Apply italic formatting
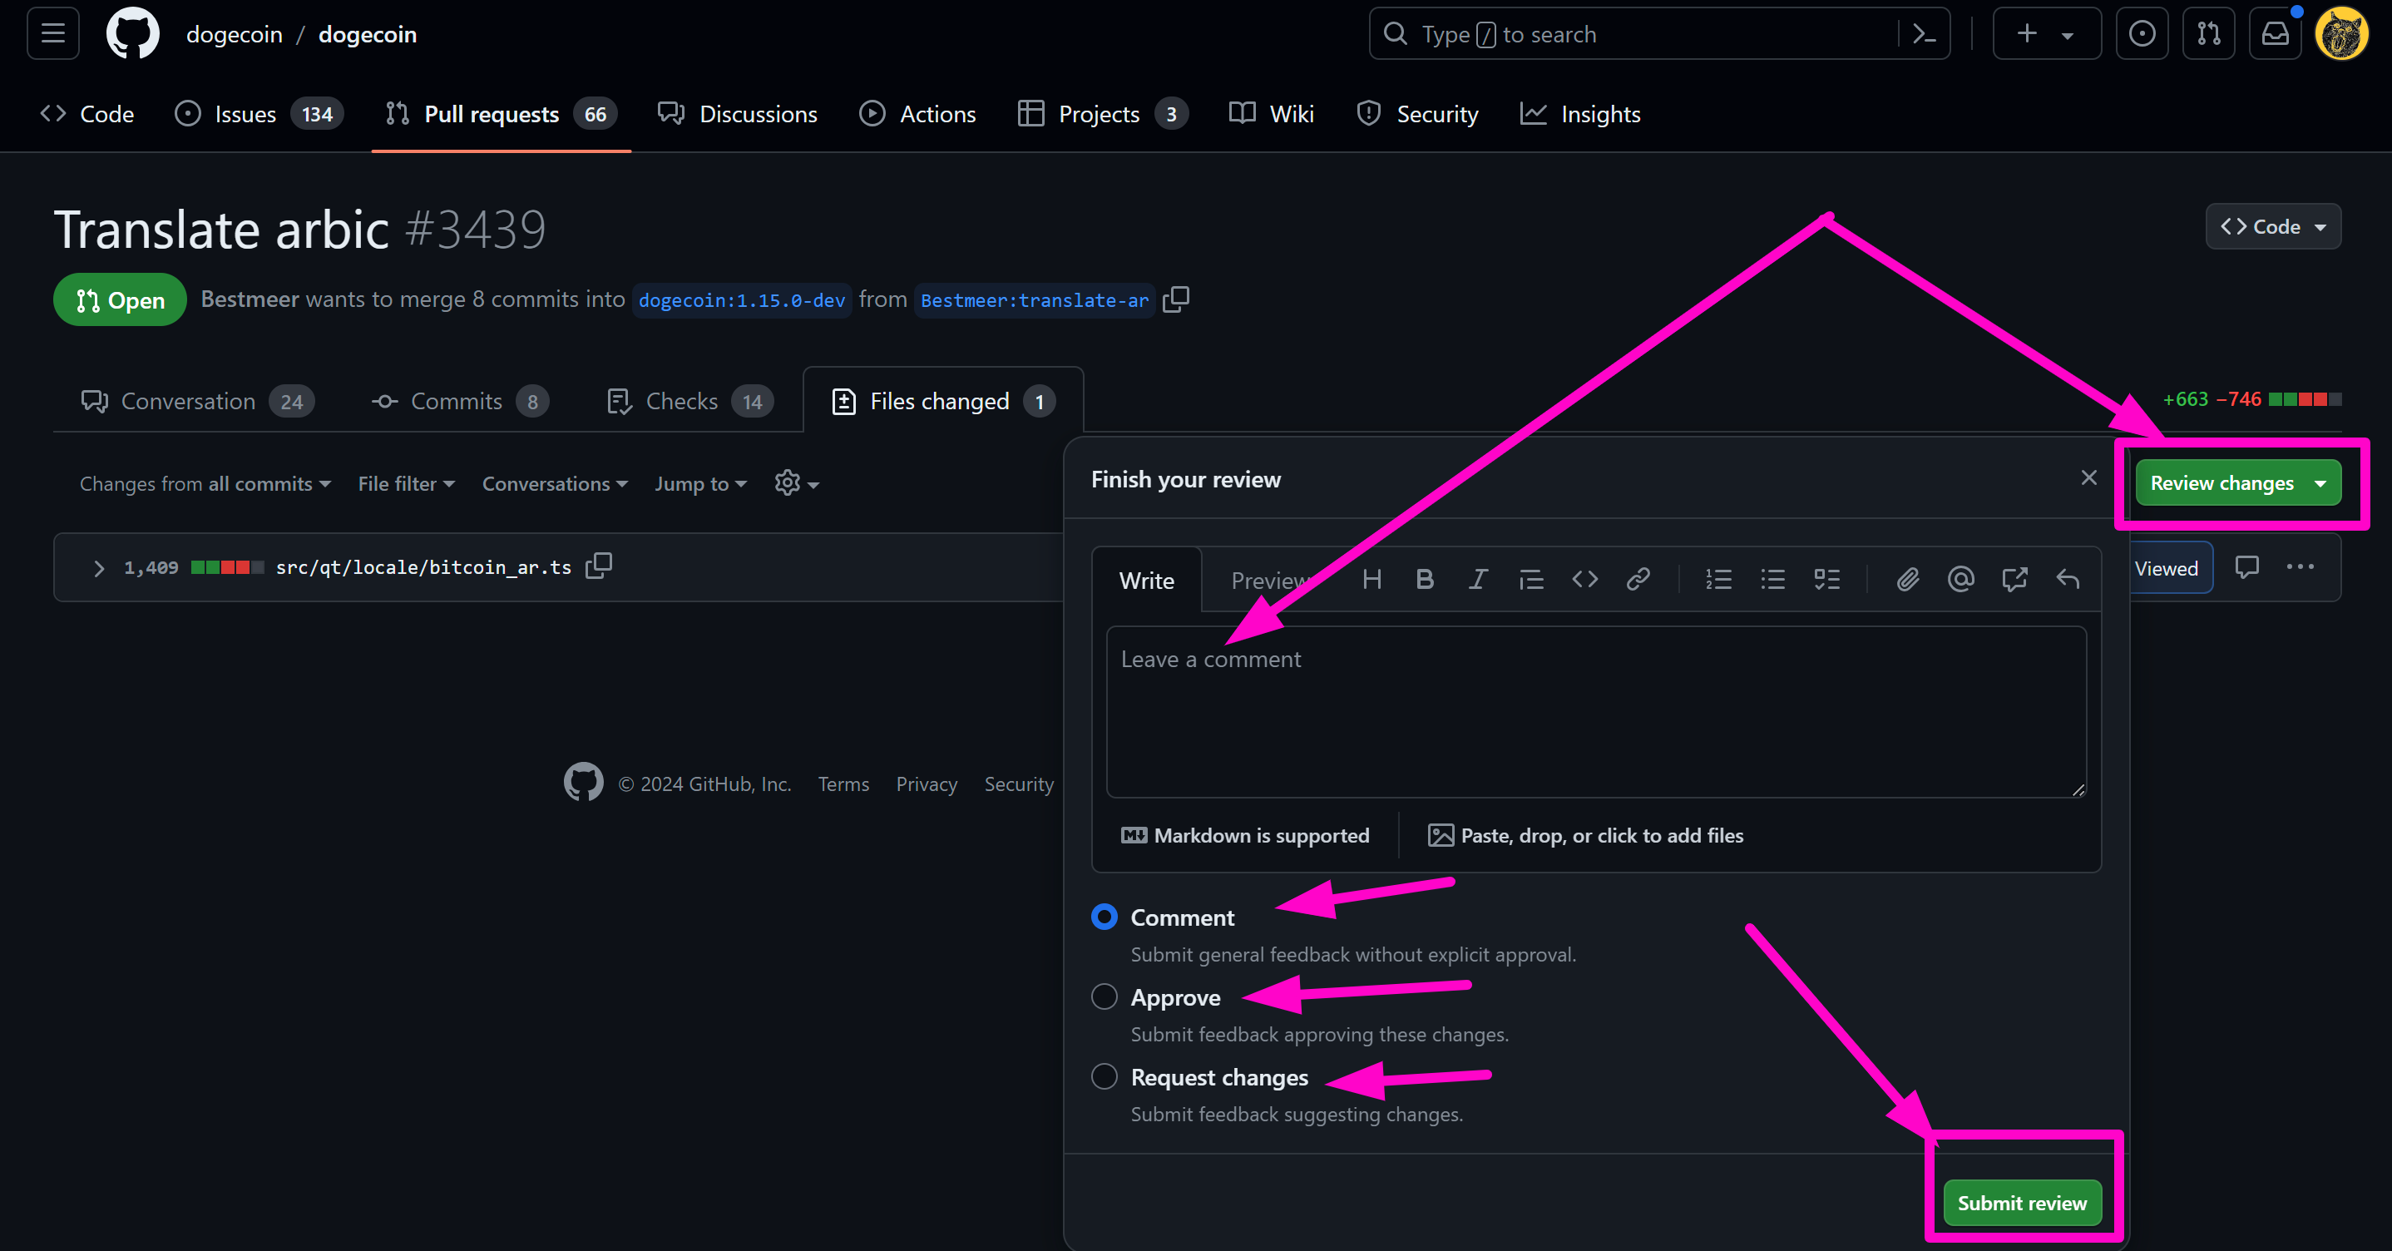This screenshot has width=2392, height=1251. tap(1477, 580)
